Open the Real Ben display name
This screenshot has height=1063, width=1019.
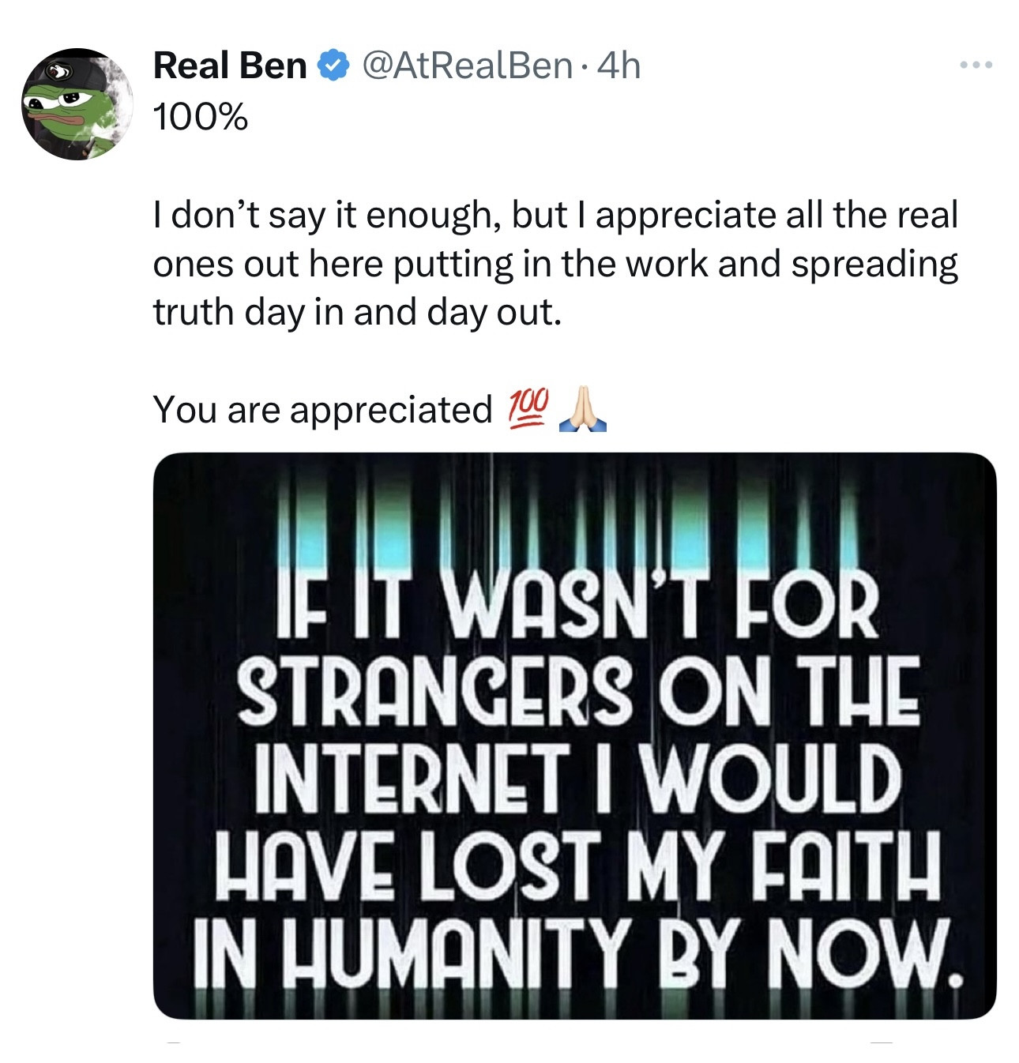click(230, 66)
